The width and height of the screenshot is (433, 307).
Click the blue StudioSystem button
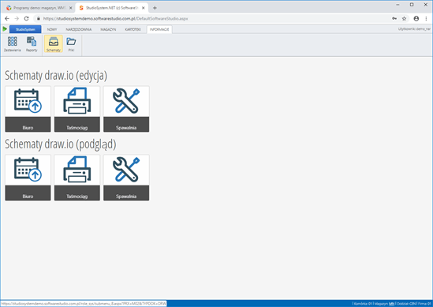click(x=25, y=29)
